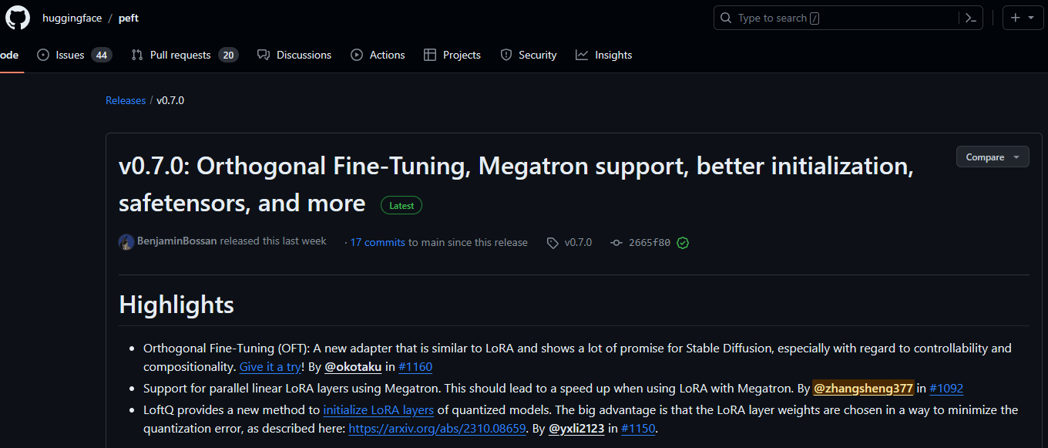Click the tag icon beside v0.7.0
This screenshot has height=448, width=1048.
click(553, 243)
